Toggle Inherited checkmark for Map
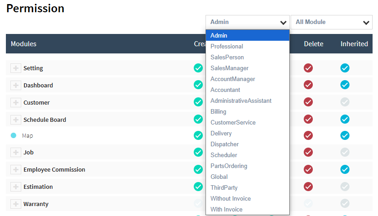The height and width of the screenshot is (216, 378). [345, 135]
